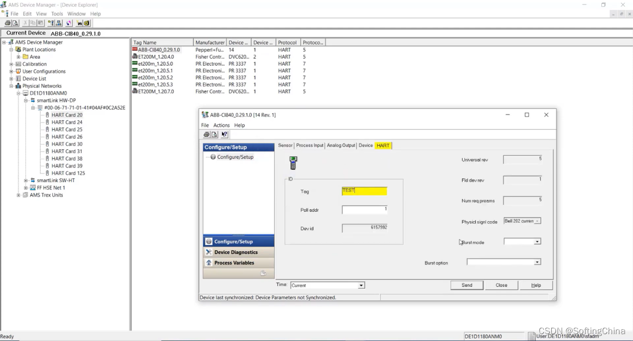
Task: Open the Burst mode dropdown
Action: point(538,242)
